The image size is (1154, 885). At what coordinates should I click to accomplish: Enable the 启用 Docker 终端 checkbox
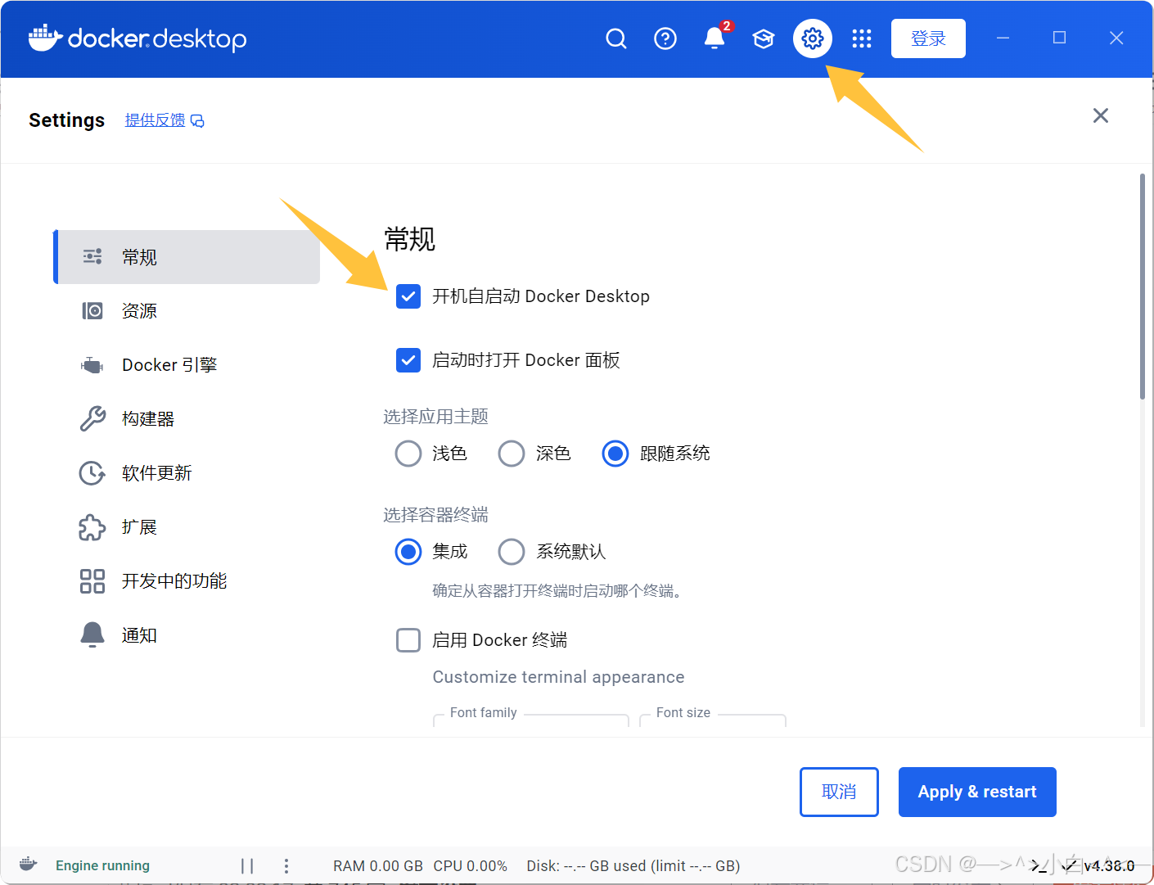click(408, 640)
